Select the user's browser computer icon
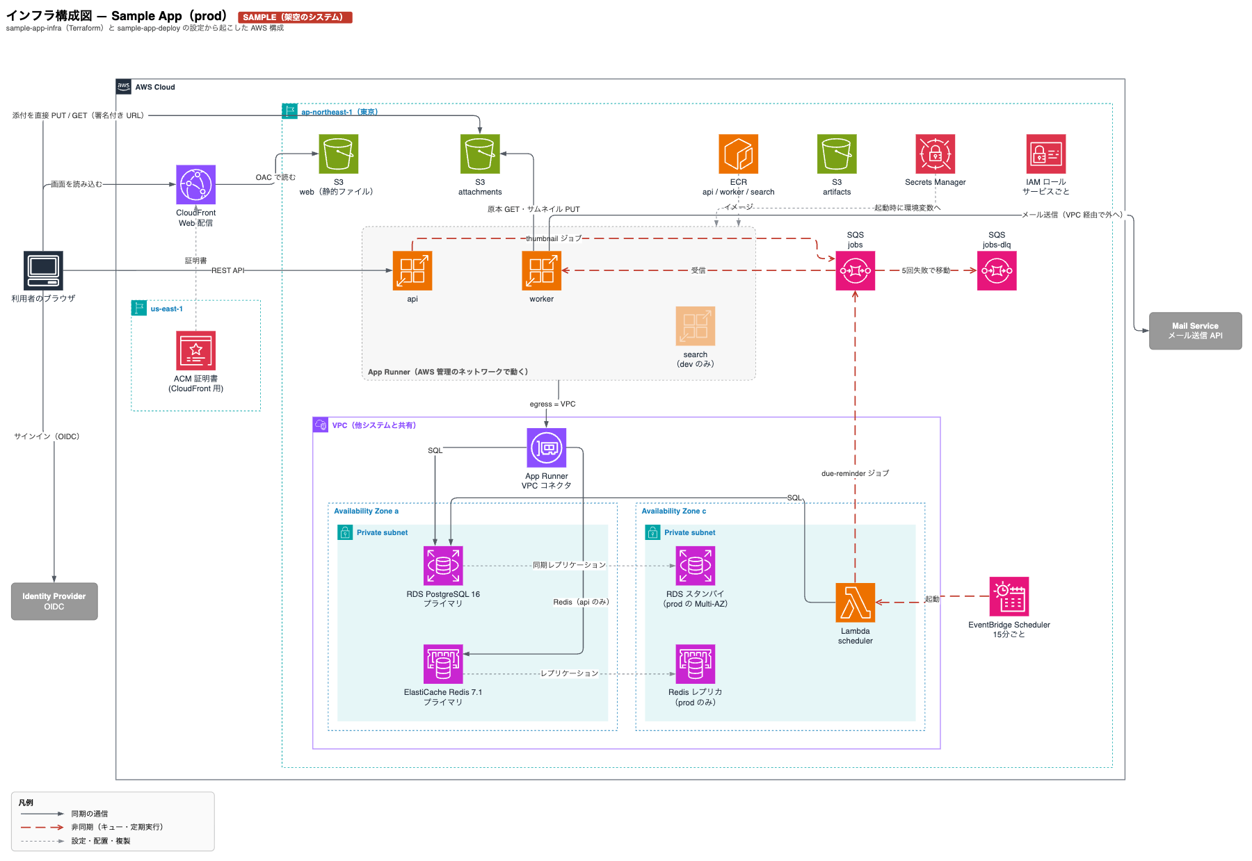 point(43,271)
